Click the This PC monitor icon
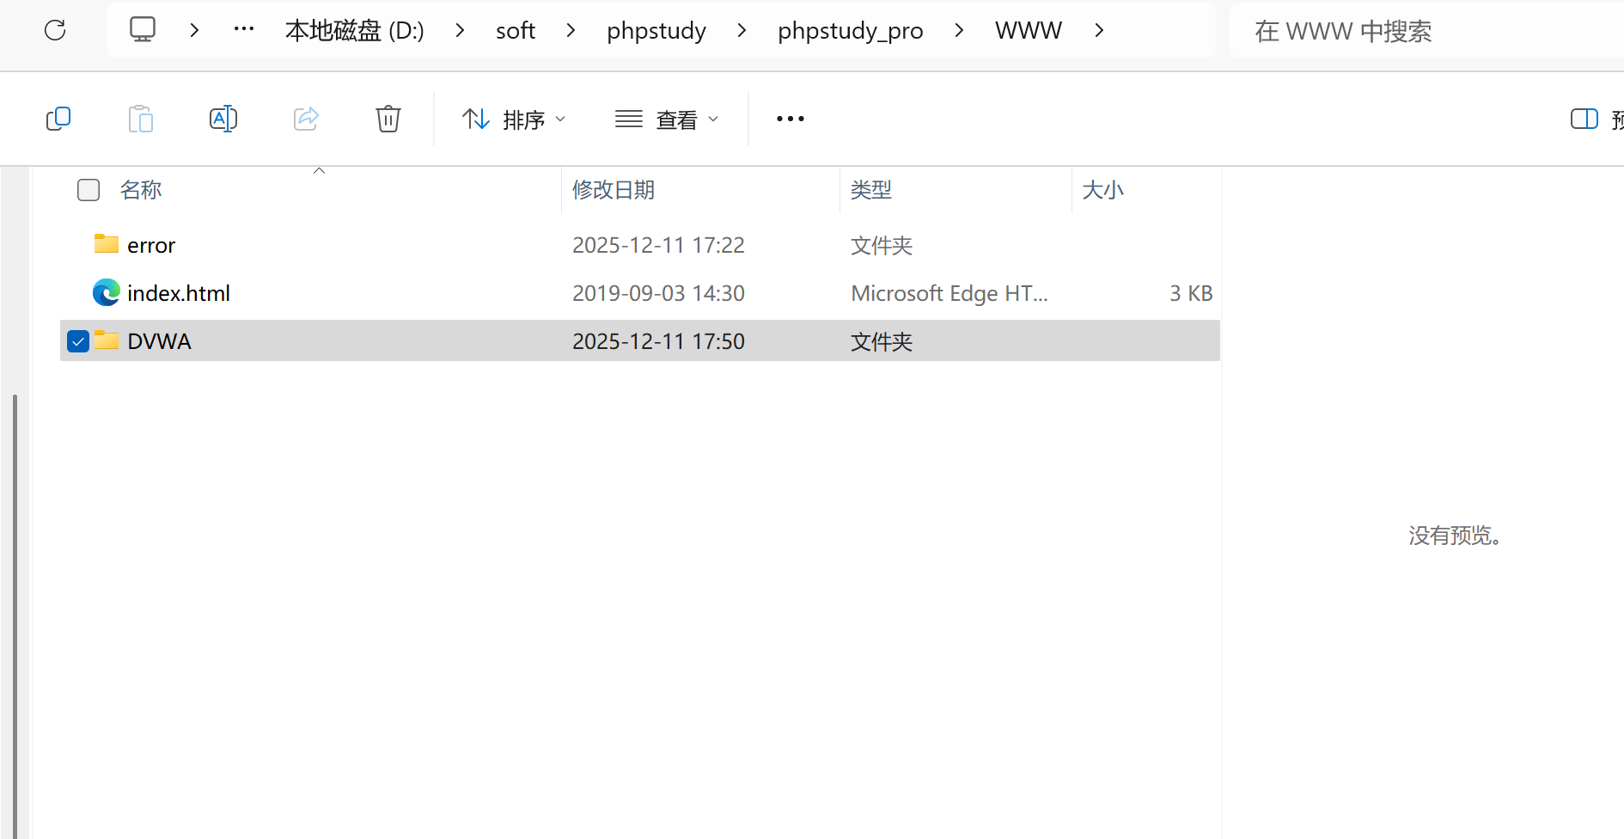The height and width of the screenshot is (839, 1624). [x=143, y=30]
